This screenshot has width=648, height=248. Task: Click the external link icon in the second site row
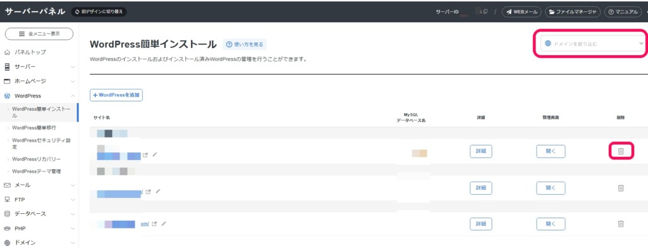pyautogui.click(x=148, y=192)
